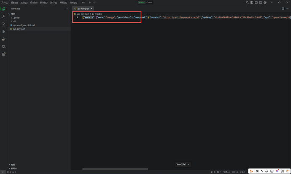The height and width of the screenshot is (174, 291).
Task: Select the api-key.json editor tab
Action: click(83, 8)
